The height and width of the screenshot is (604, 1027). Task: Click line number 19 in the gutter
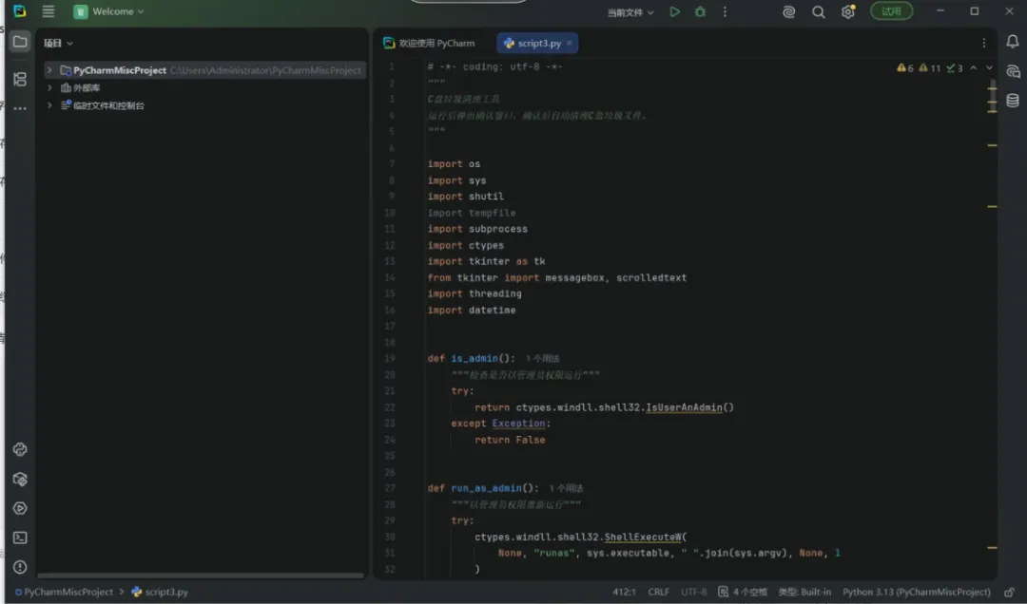pyautogui.click(x=390, y=359)
